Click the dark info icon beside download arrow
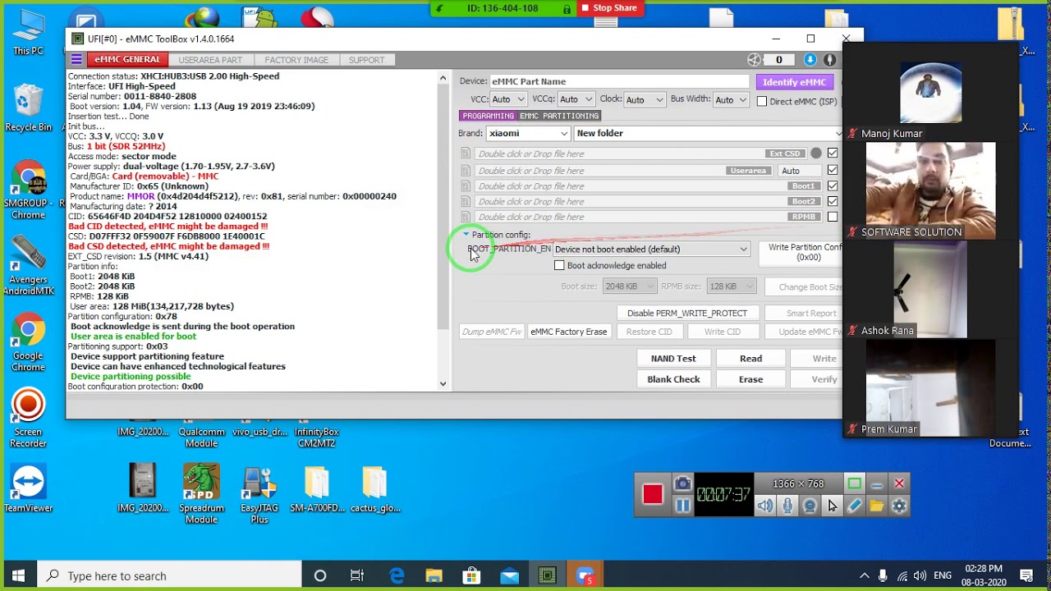 [830, 59]
